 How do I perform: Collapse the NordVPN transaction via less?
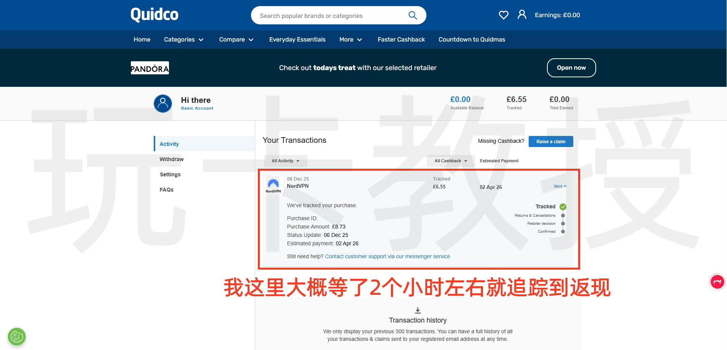tap(559, 186)
